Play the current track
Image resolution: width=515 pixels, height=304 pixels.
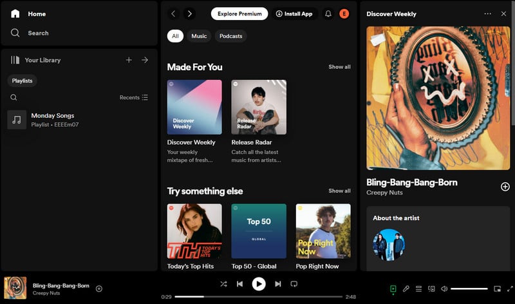point(259,284)
